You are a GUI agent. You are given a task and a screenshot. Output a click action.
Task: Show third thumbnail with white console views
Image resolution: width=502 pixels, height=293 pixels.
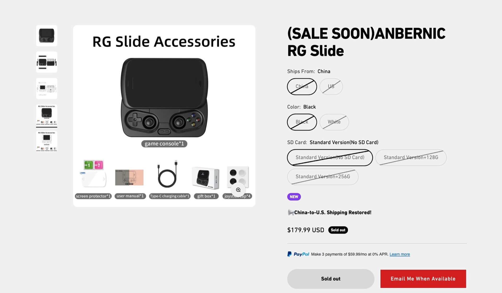47,88
